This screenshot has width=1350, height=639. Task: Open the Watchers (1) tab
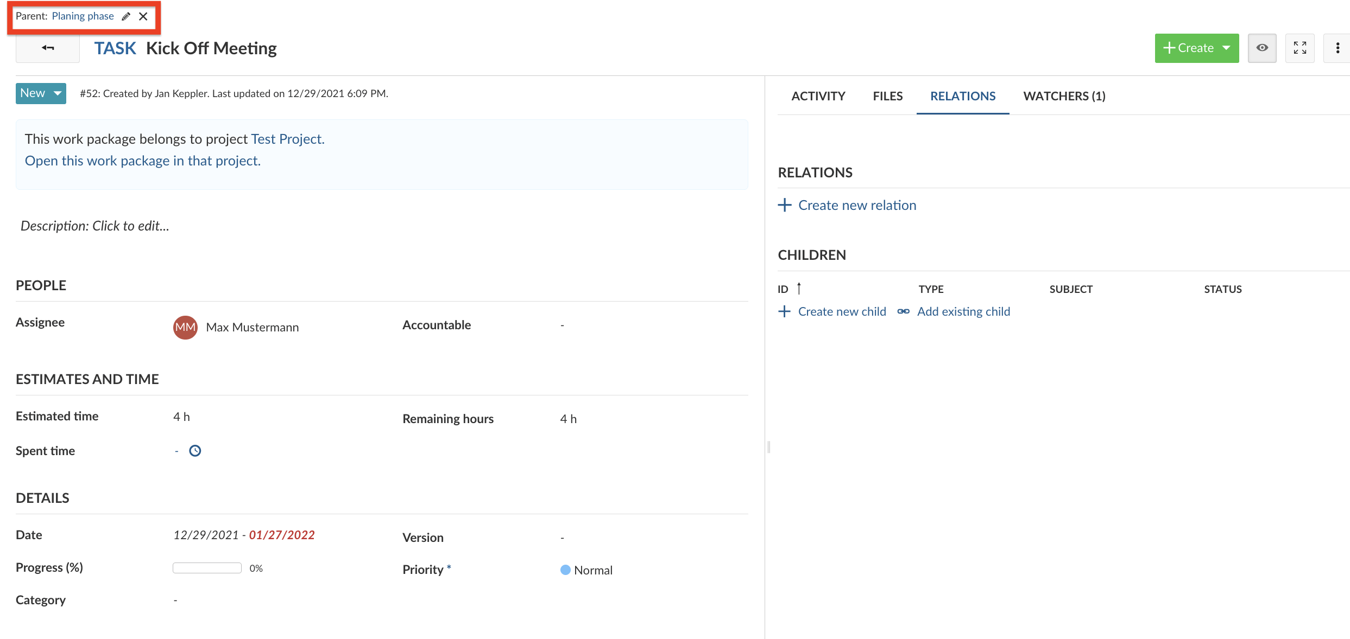(1064, 96)
